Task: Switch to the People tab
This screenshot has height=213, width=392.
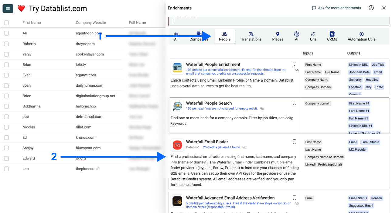Action: (224, 37)
